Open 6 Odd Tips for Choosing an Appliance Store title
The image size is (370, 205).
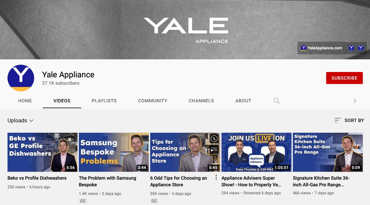179,181
